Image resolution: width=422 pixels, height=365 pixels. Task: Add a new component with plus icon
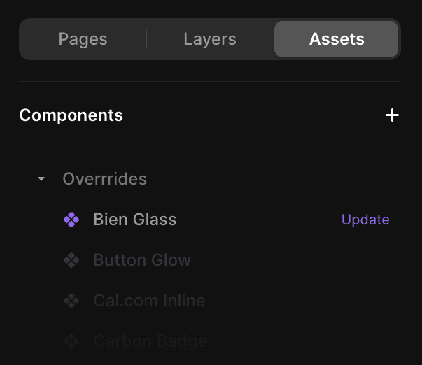(x=392, y=115)
